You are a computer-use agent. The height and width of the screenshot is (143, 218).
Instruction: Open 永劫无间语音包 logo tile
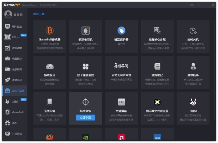121,72
